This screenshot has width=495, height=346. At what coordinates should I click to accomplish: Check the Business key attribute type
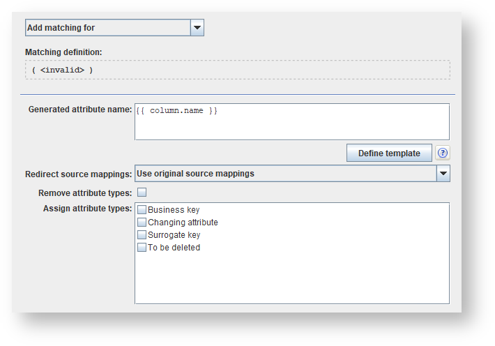pos(142,210)
